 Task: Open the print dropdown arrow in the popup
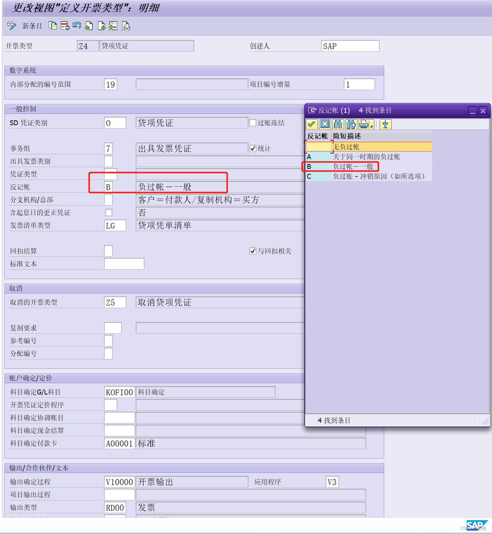[x=371, y=126]
